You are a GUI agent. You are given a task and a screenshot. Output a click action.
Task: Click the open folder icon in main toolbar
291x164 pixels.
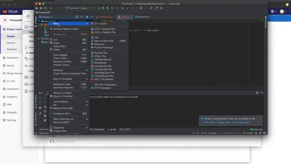point(37,8)
